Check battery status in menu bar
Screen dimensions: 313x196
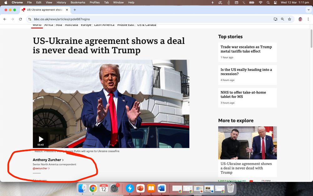coord(252,3)
